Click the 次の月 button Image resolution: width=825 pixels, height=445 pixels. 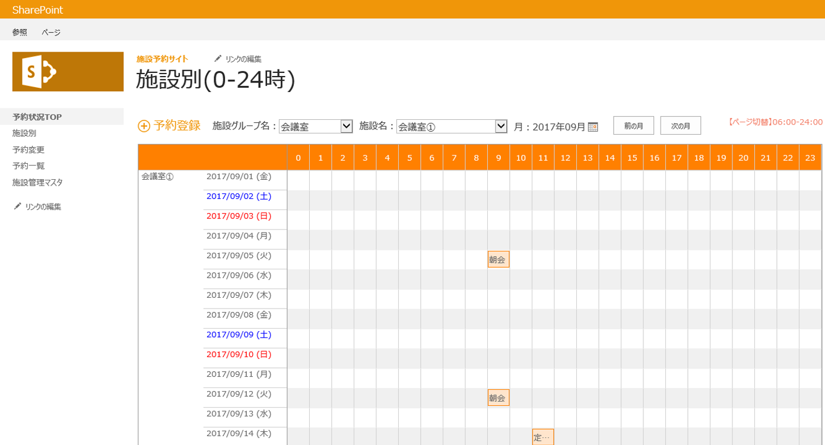(680, 125)
